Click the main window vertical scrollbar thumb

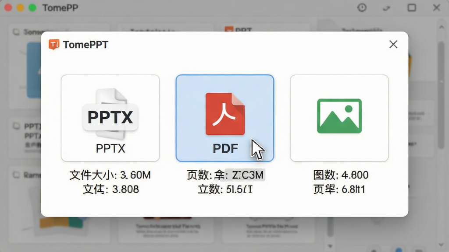[x=441, y=95]
